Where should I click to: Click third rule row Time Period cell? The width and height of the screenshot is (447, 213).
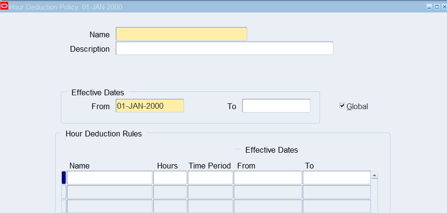pos(210,206)
